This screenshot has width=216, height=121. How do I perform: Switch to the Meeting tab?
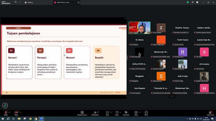click(29, 2)
